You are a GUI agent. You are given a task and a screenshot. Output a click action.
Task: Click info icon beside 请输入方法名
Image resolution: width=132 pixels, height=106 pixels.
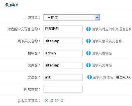89,77
